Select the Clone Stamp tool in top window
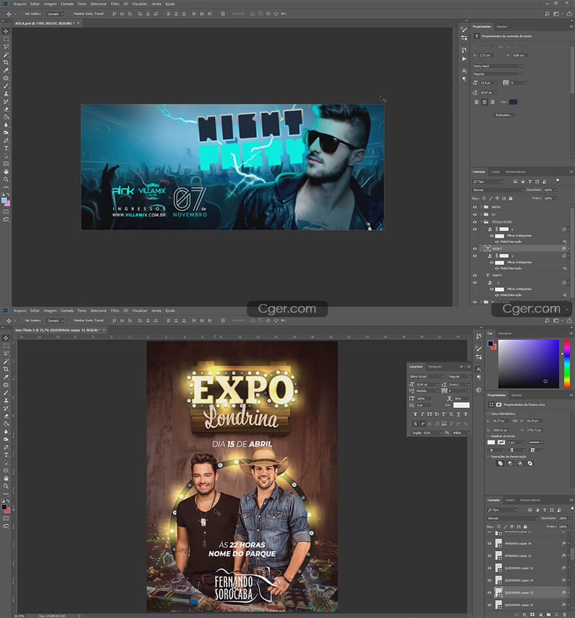This screenshot has height=618, width=575. pos(6,94)
